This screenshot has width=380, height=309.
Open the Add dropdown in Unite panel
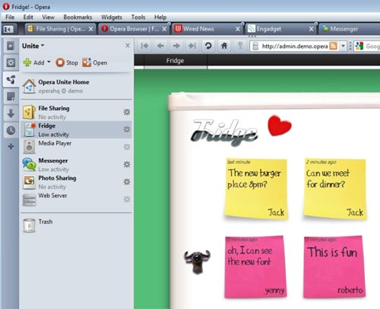pos(37,62)
